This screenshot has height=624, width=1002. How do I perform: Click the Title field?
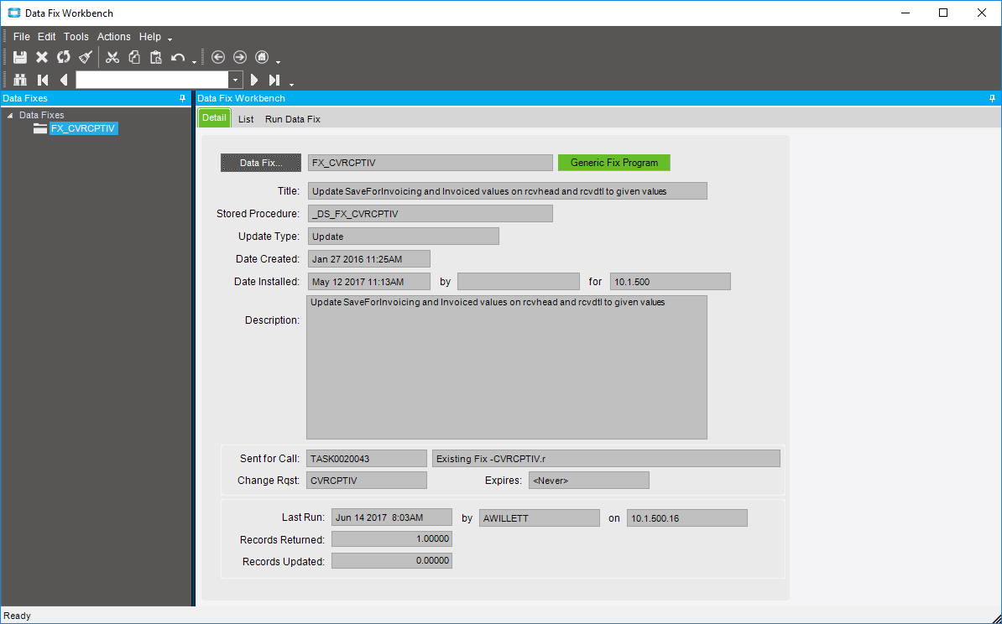pyautogui.click(x=508, y=191)
